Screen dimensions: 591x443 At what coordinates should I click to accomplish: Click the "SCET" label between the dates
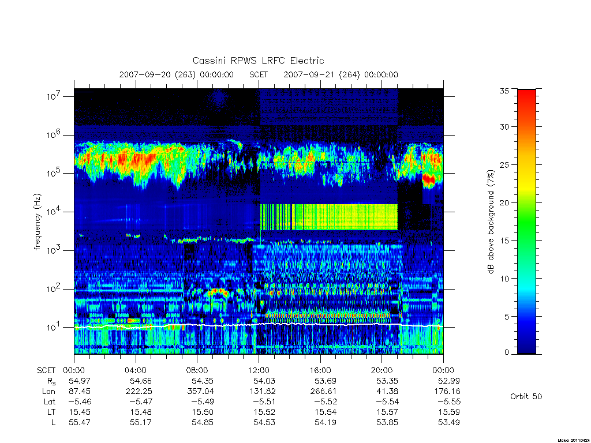coord(259,74)
